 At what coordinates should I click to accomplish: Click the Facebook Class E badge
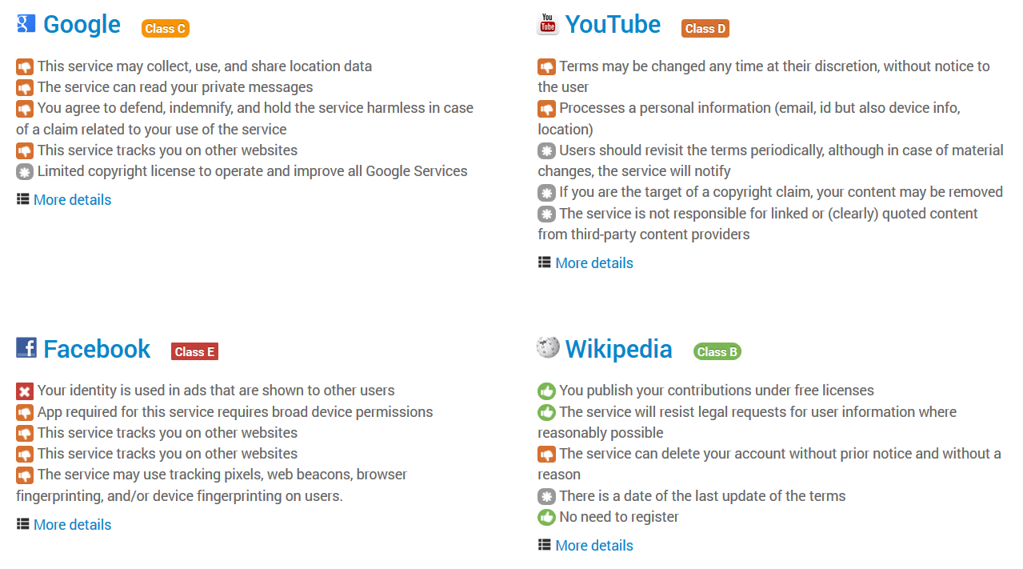click(194, 351)
